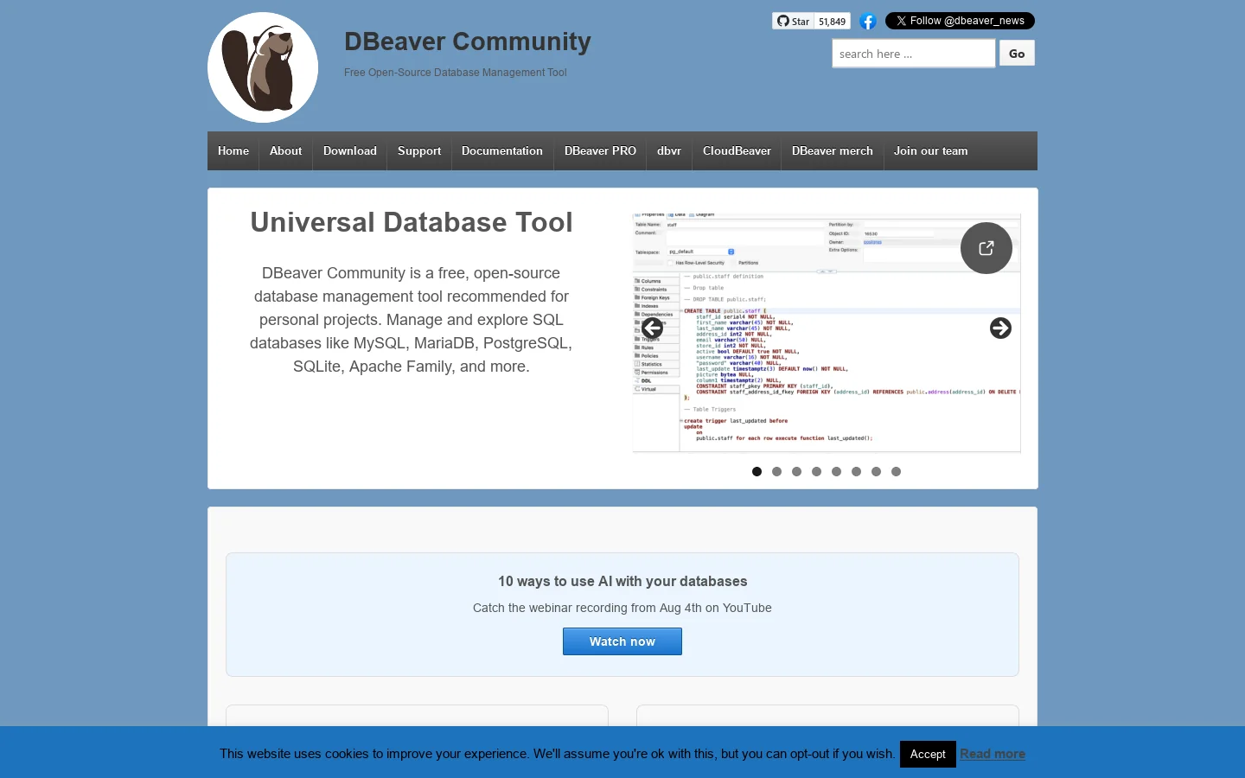
Task: Select the fourth slideshow dot
Action: click(816, 472)
